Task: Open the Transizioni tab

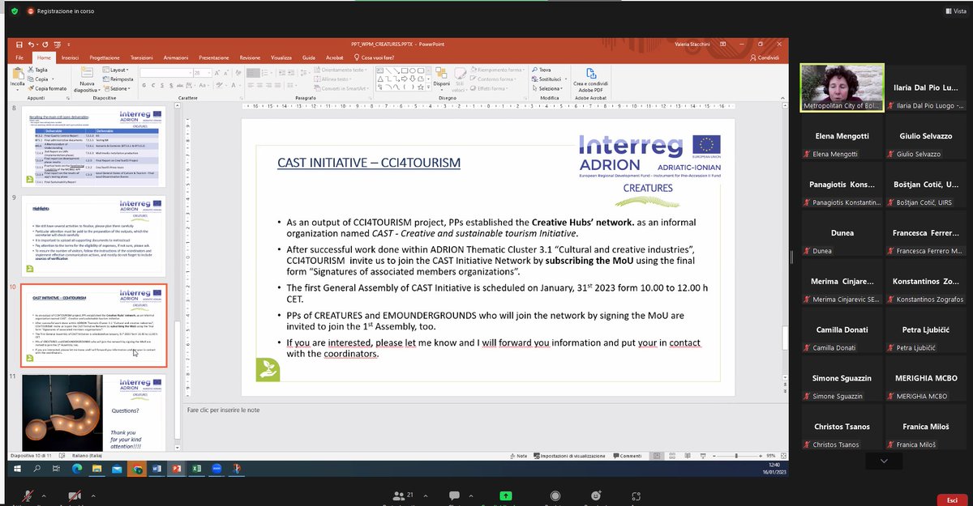Action: pyautogui.click(x=142, y=57)
